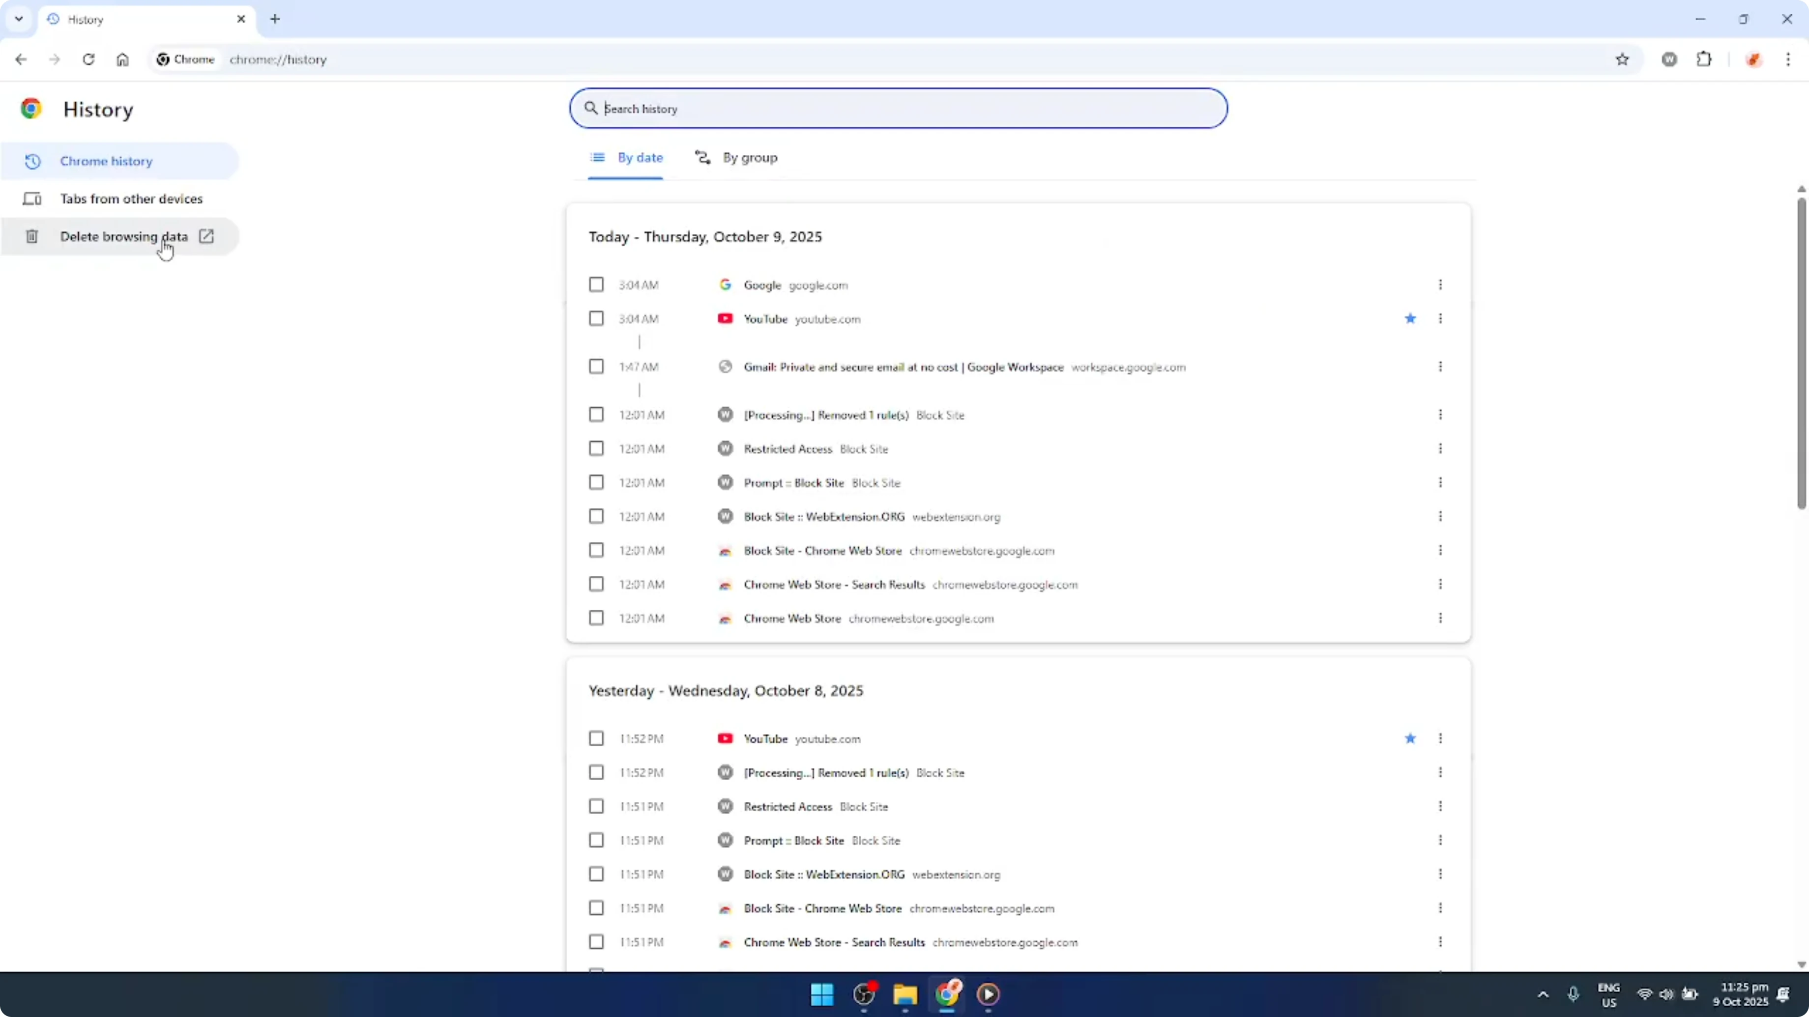Open the media player taskbar icon
Viewport: 1809px width, 1017px height.
(x=988, y=994)
